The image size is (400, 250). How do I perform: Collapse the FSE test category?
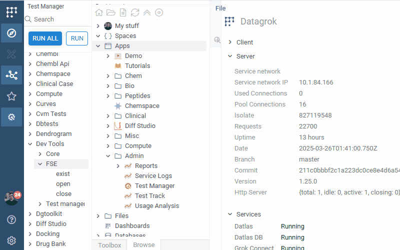(40, 164)
